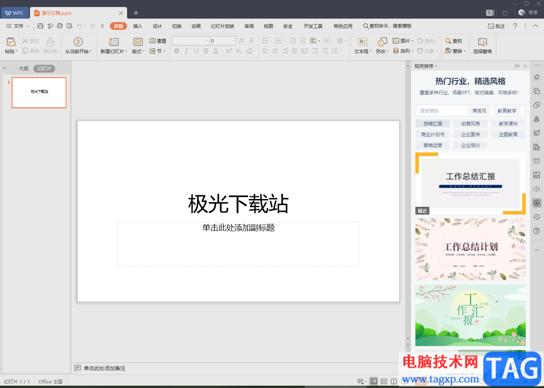The image size is (544, 388).
Task: Click the skin/shirt icon in title bar
Action: coord(505,13)
